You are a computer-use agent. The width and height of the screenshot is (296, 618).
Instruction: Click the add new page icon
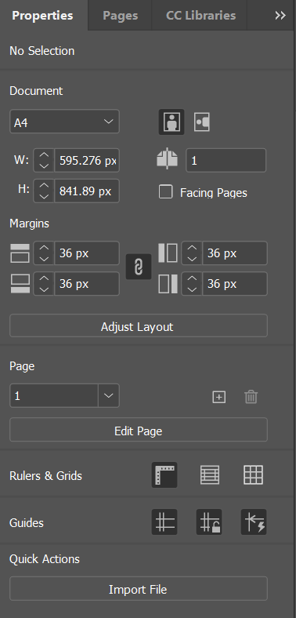coord(218,397)
